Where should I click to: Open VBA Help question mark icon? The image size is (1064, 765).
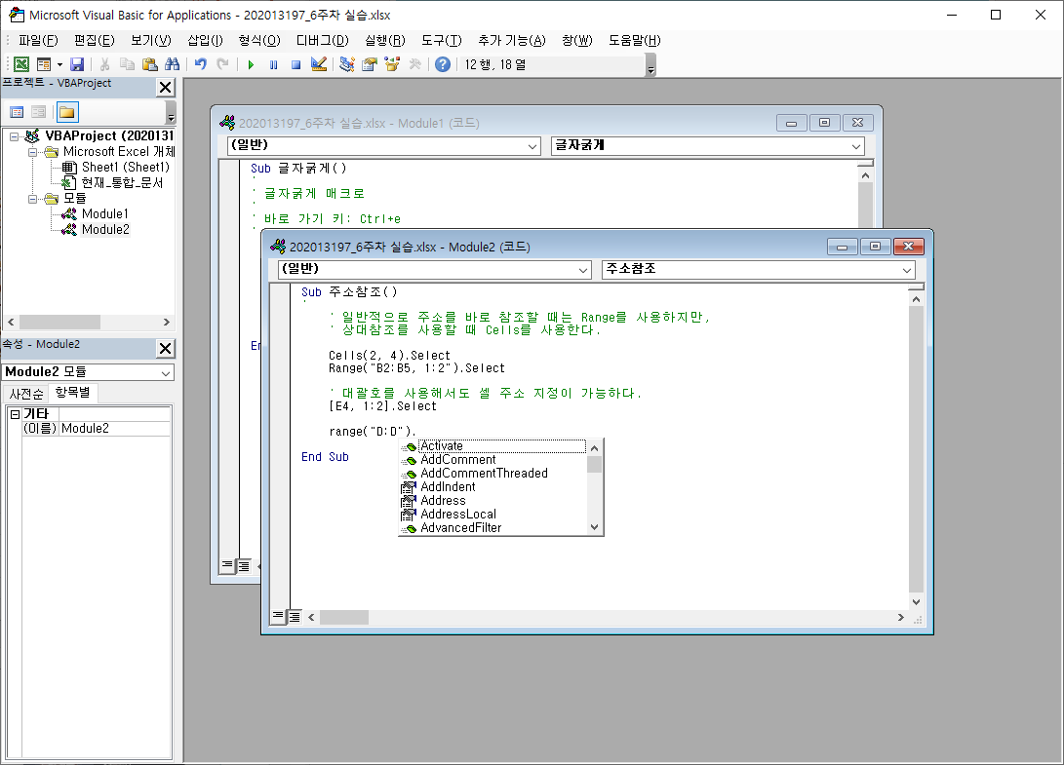[443, 64]
